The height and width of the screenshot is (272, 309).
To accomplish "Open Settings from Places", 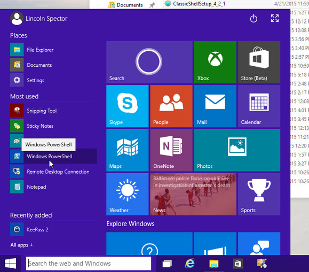I will [x=53, y=80].
